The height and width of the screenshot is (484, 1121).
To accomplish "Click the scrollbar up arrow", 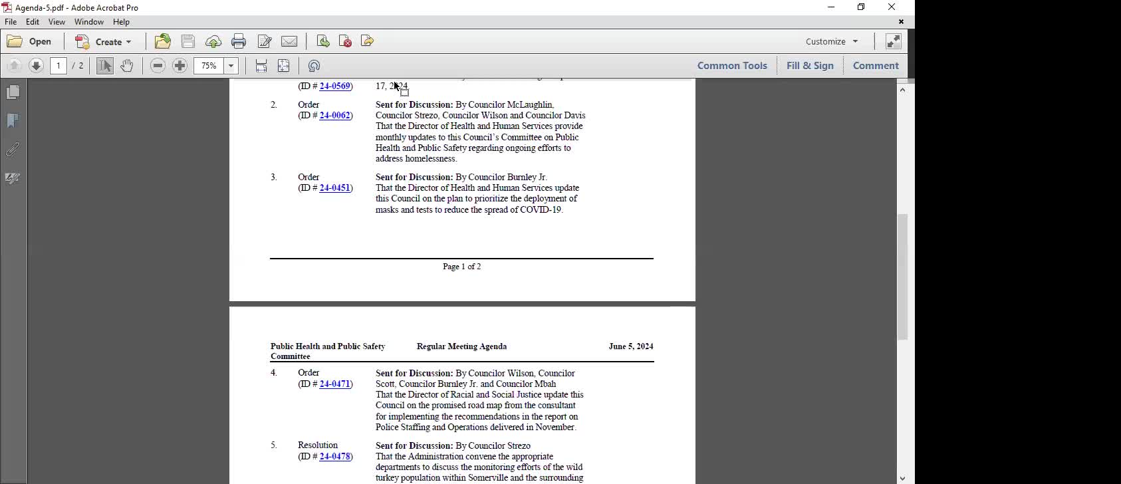I will pyautogui.click(x=902, y=90).
